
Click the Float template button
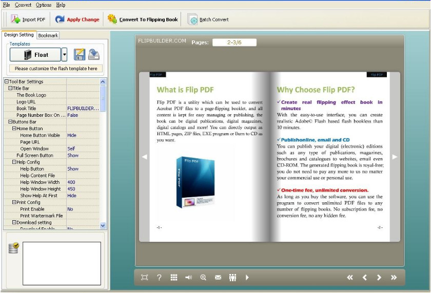(35, 55)
